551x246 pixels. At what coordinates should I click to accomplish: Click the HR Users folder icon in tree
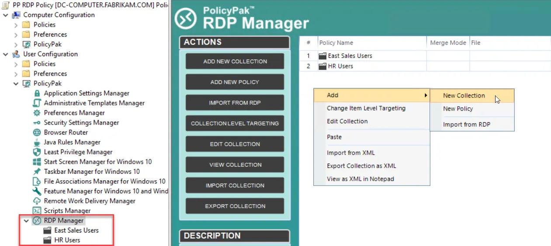pyautogui.click(x=47, y=240)
